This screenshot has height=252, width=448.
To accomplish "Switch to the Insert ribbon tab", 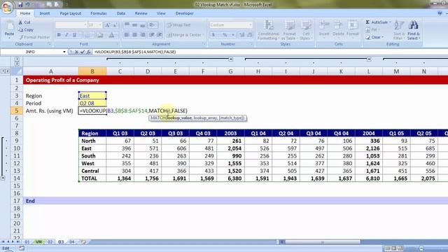I will tap(45, 13).
